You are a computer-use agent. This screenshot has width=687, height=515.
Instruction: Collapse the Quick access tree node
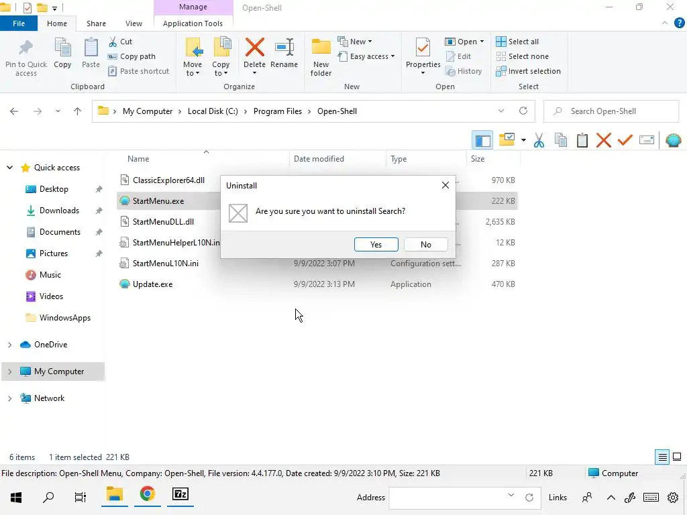click(9, 168)
